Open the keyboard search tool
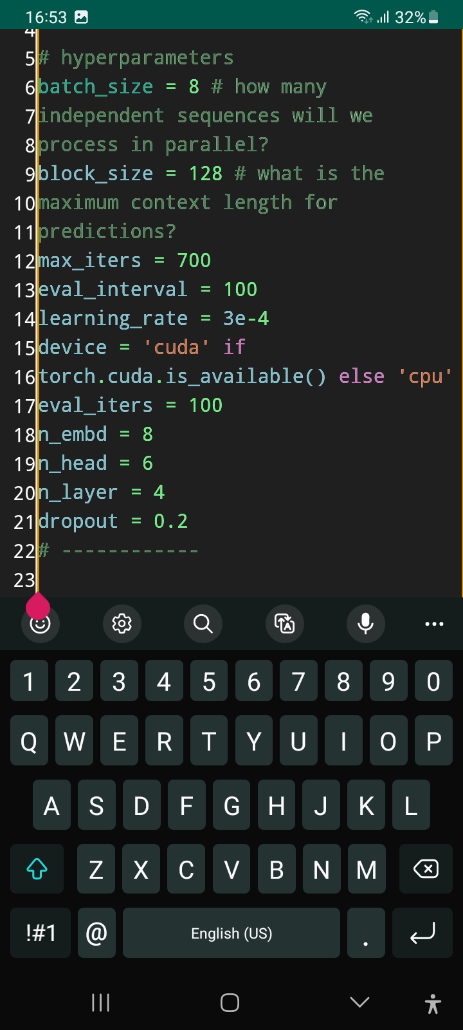The image size is (463, 1030). pyautogui.click(x=203, y=624)
